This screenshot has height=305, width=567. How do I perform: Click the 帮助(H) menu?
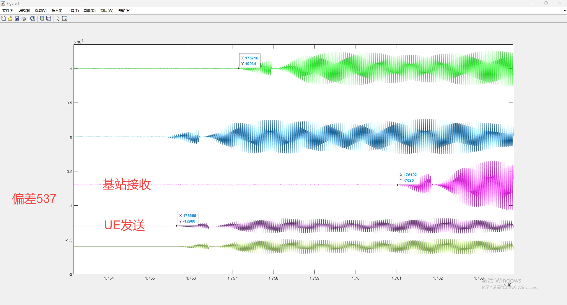[x=124, y=11]
